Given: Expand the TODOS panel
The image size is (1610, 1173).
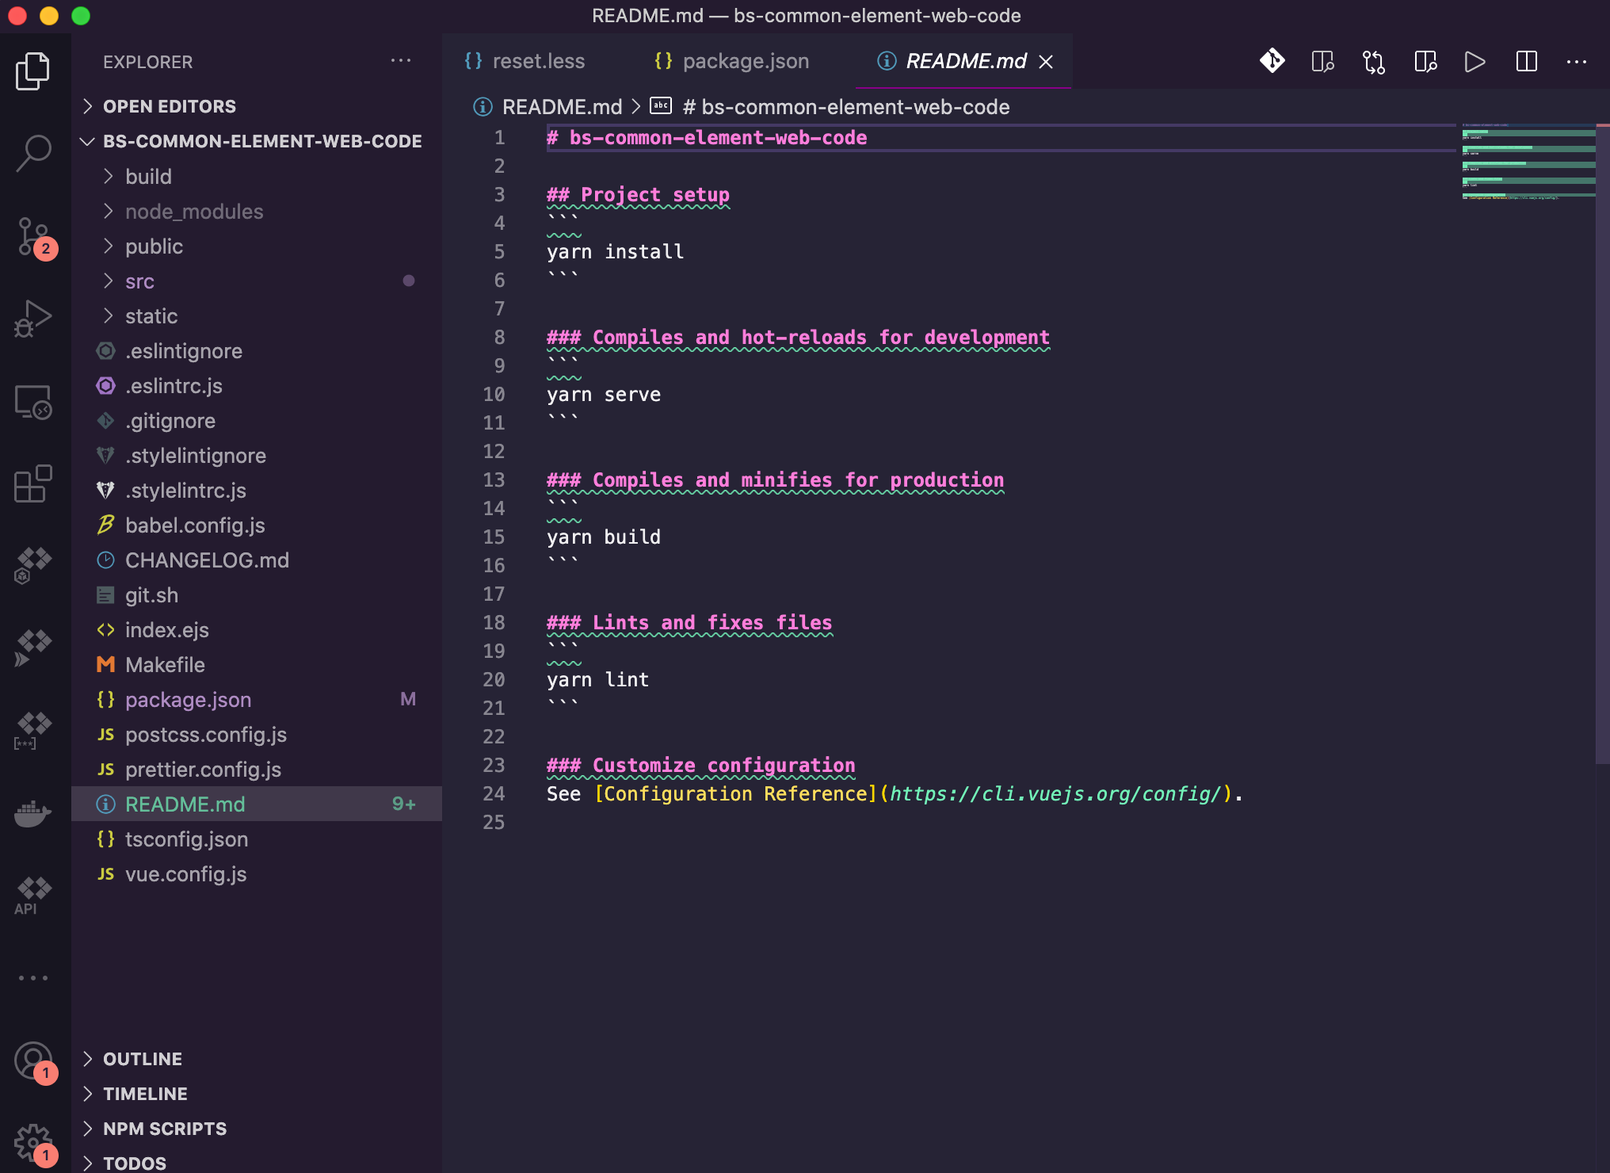Looking at the screenshot, I should (257, 1162).
